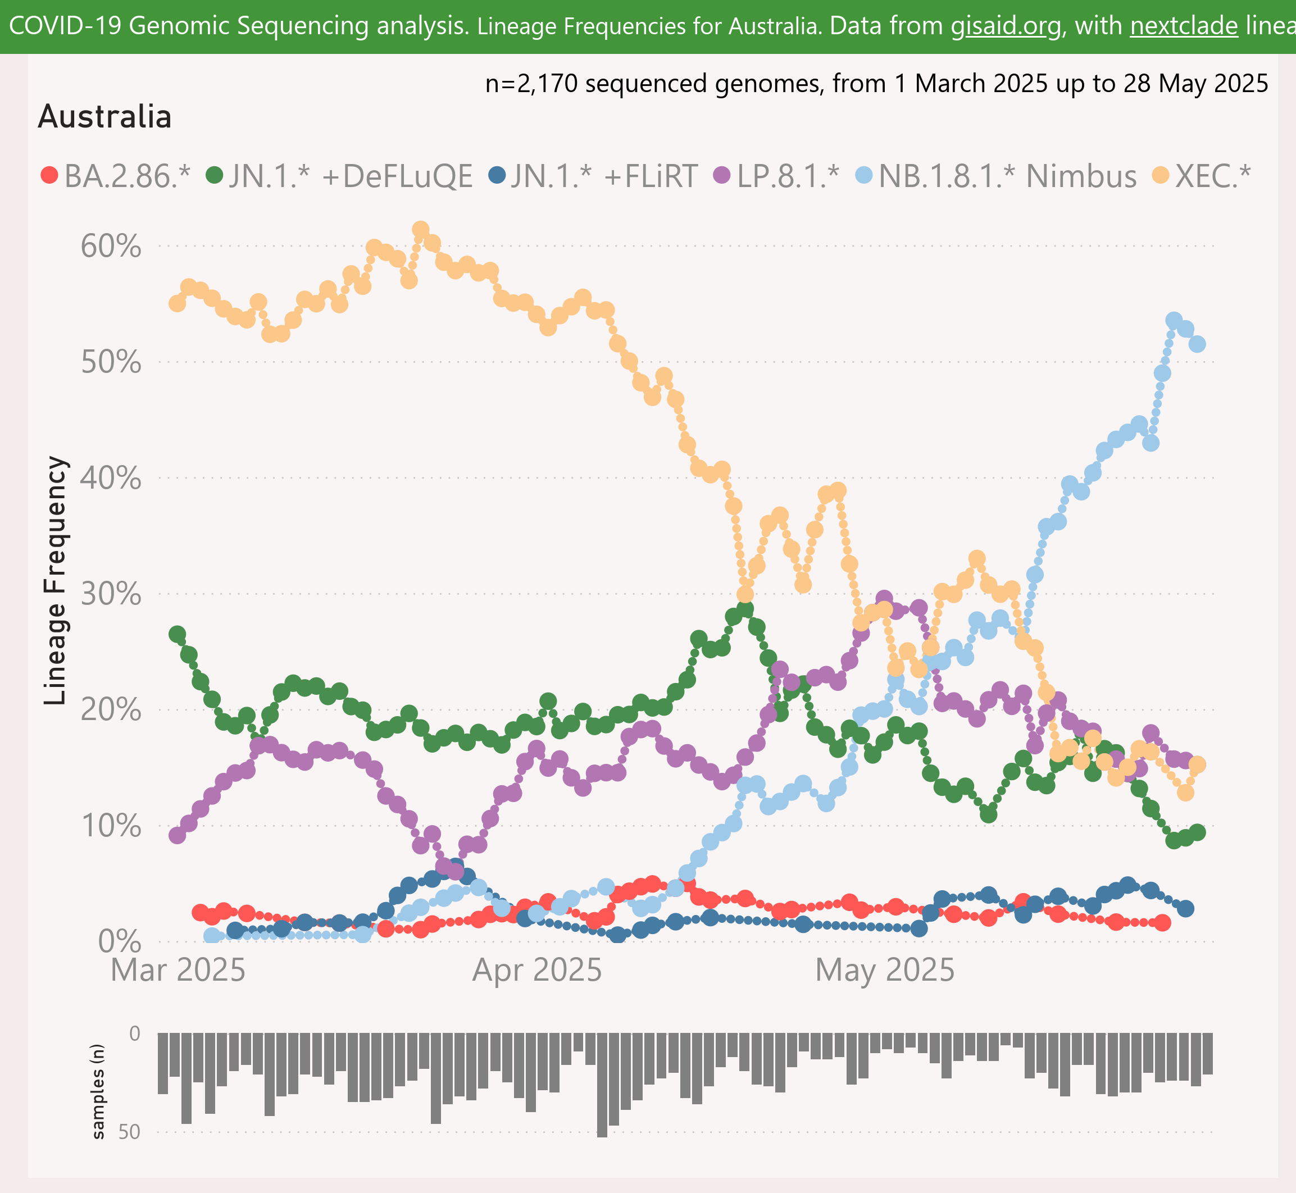Click the May 2025 x-axis label
1296x1193 pixels.
pos(885,970)
